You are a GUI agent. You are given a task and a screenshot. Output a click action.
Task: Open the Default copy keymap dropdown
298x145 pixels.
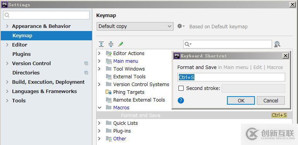pyautogui.click(x=135, y=26)
